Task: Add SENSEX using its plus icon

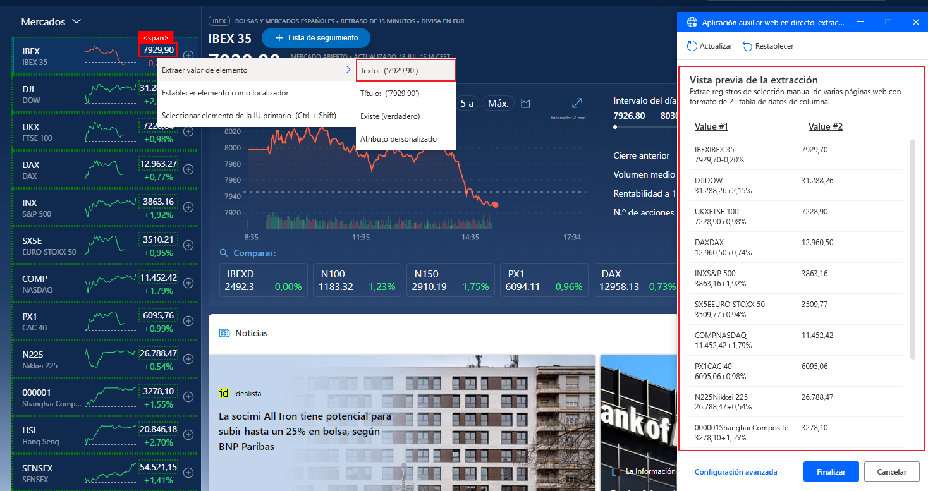Action: click(x=188, y=473)
